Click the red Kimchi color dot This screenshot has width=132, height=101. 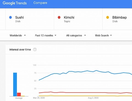tap(59, 17)
